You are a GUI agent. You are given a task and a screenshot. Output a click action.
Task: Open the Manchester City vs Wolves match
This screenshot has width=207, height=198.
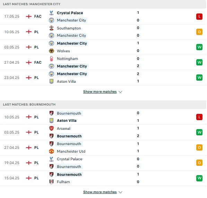pos(103,47)
